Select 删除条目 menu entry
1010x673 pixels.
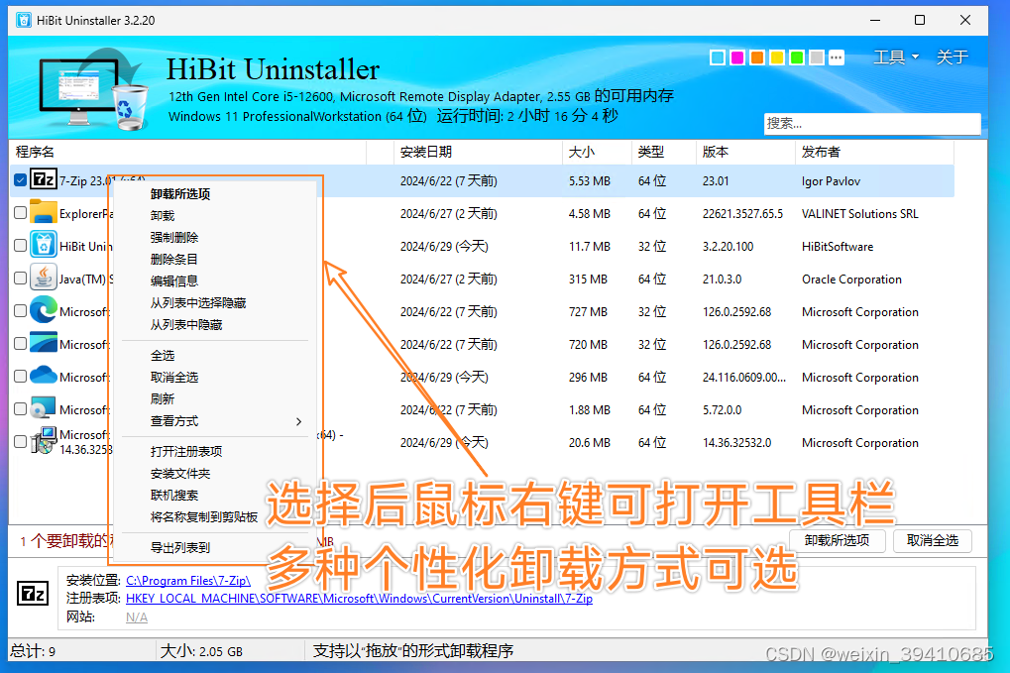pos(173,260)
